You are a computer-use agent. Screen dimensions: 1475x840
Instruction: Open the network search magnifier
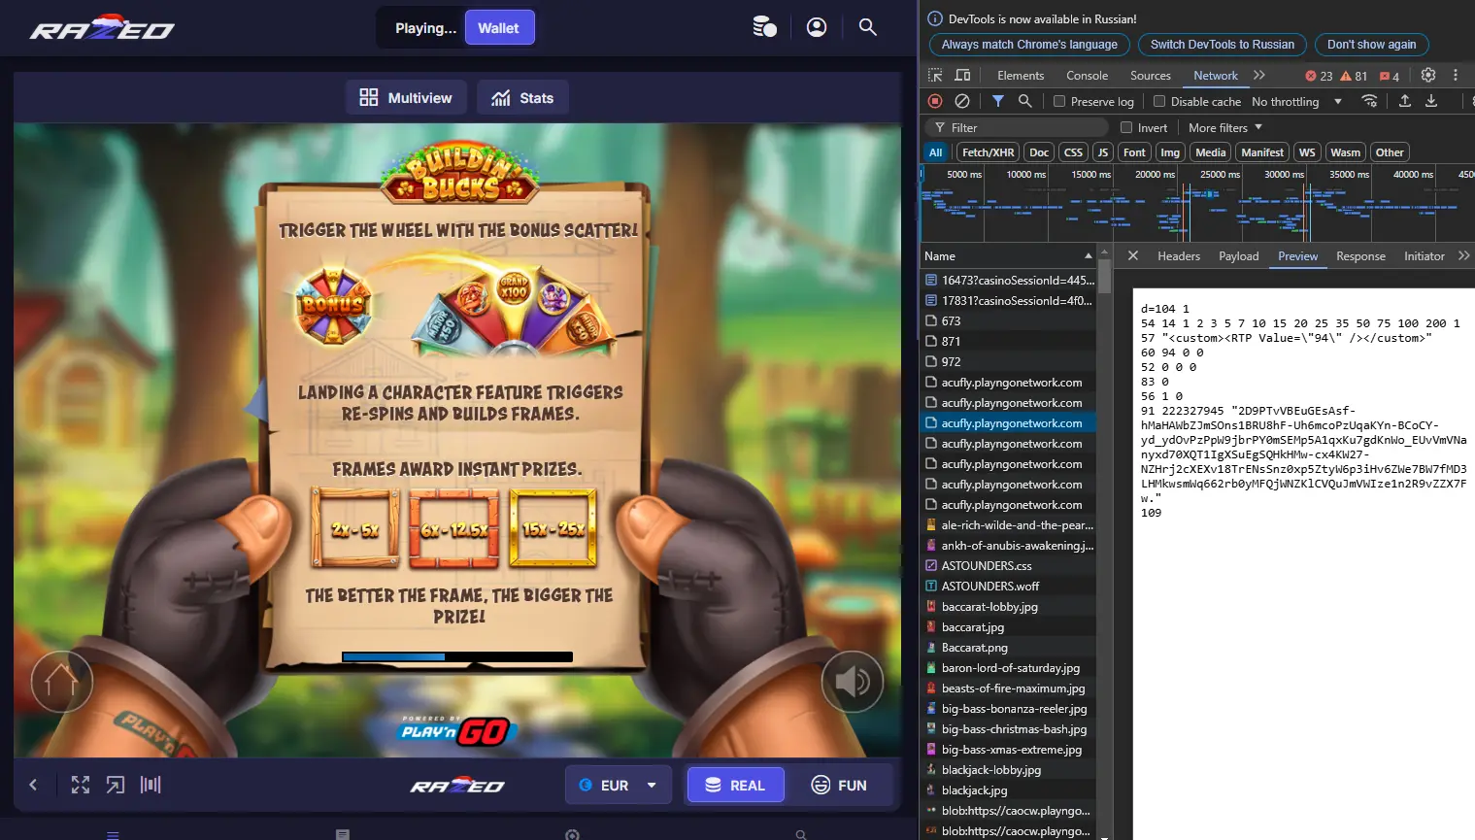click(1024, 101)
